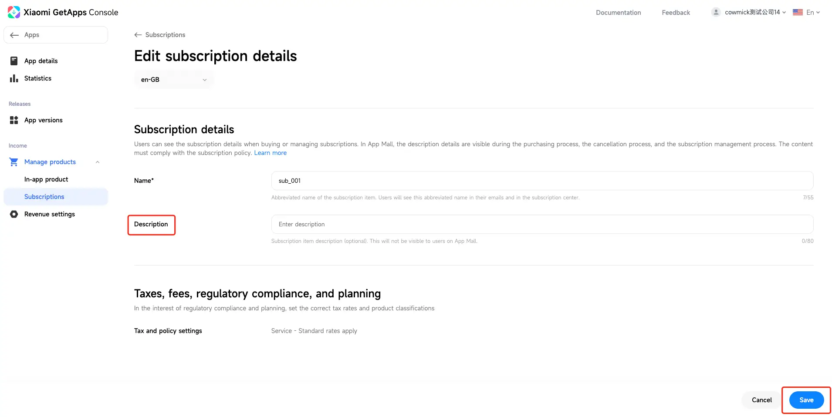Screen dimensions: 832x417
Task: Open the cowmick account dropdown menu
Action: click(x=755, y=12)
